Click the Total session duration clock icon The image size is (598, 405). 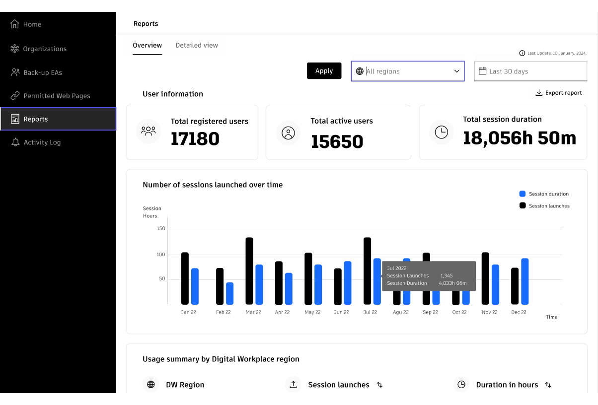pos(441,132)
